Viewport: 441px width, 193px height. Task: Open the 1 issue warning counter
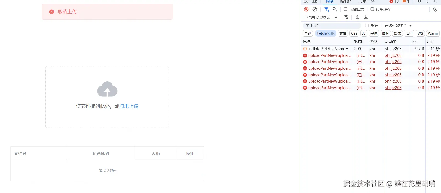click(406, 1)
